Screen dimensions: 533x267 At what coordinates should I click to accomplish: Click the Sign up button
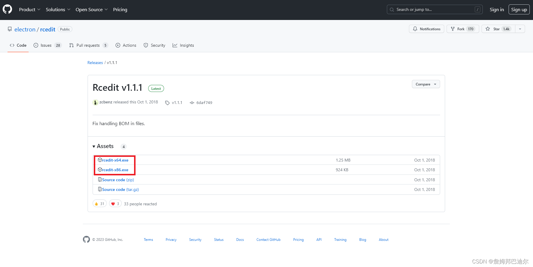[519, 9]
